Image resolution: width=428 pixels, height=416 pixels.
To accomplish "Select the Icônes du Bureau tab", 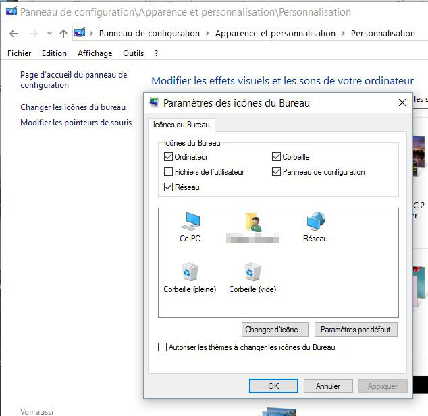I will (x=182, y=125).
